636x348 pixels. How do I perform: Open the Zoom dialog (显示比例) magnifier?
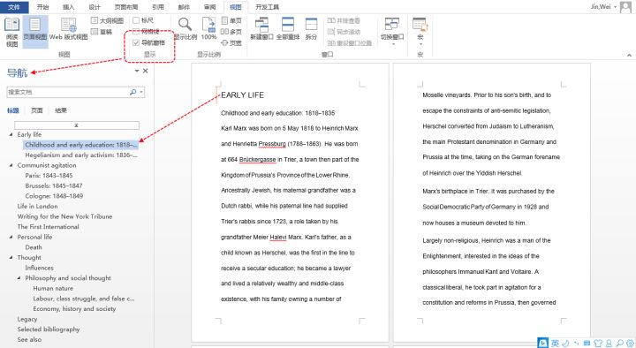point(185,28)
